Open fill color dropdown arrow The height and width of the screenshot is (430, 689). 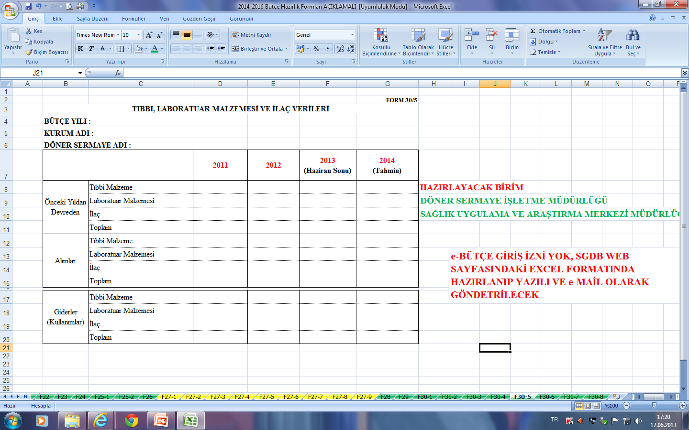[146, 49]
